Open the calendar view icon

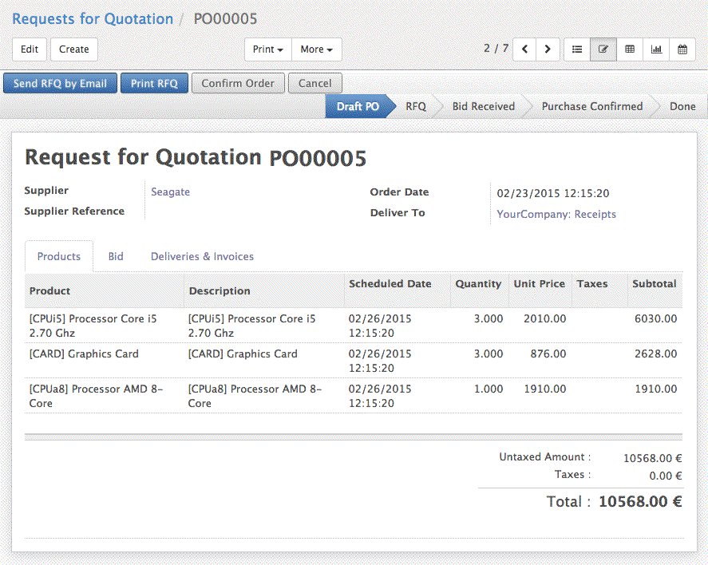click(682, 49)
